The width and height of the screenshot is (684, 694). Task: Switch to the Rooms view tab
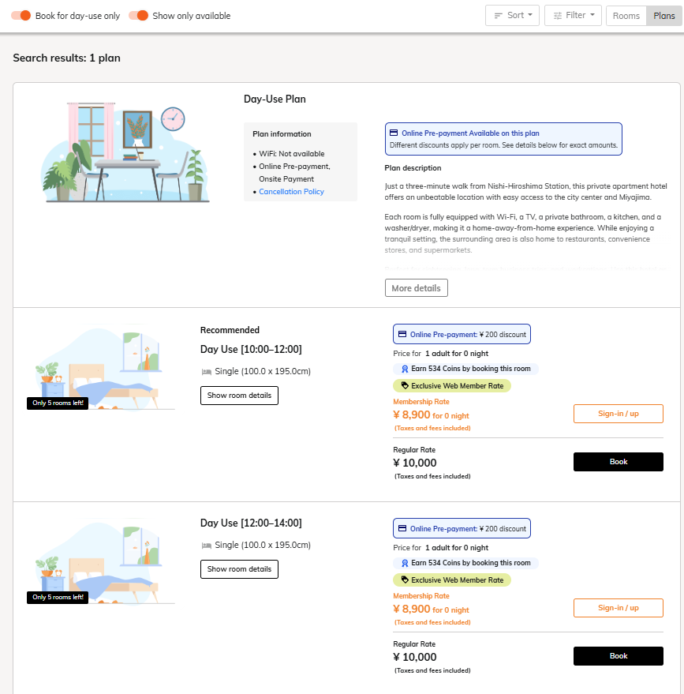click(626, 16)
